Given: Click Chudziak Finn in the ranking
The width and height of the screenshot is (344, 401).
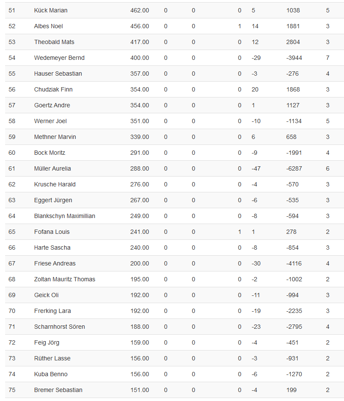Looking at the screenshot, I should click(53, 89).
